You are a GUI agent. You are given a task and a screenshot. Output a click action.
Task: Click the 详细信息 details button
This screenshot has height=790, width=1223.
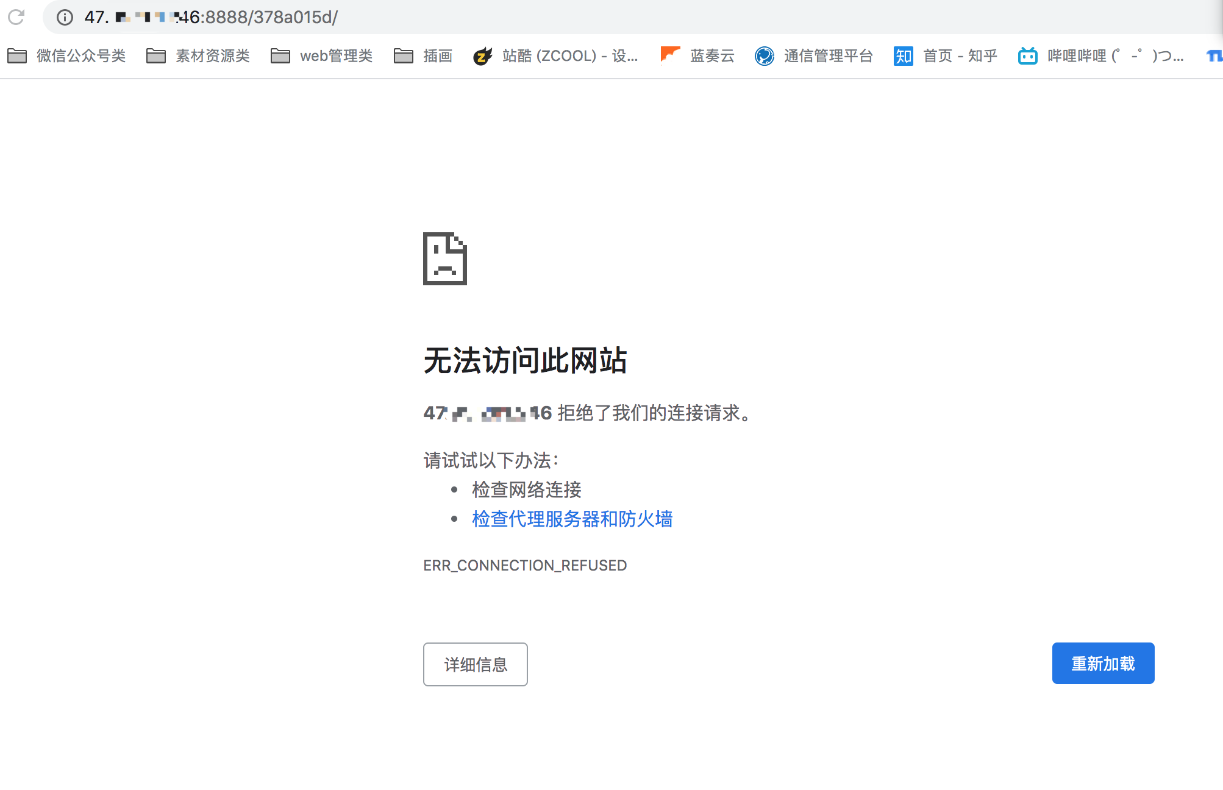coord(476,664)
